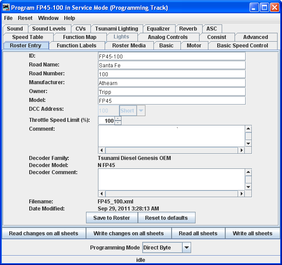Click the Comment box scroll-up arrow
Image resolution: width=282 pixels, height=265 pixels.
point(248,129)
